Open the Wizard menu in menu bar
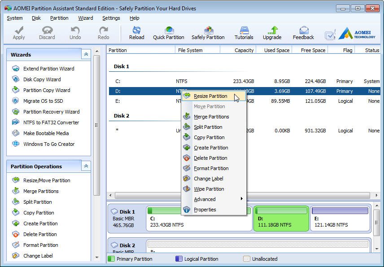384x267 pixels. coord(85,18)
